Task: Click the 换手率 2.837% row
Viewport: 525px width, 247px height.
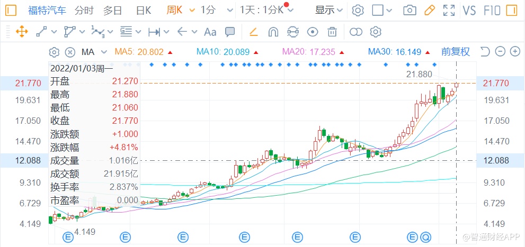Action: 94,187
